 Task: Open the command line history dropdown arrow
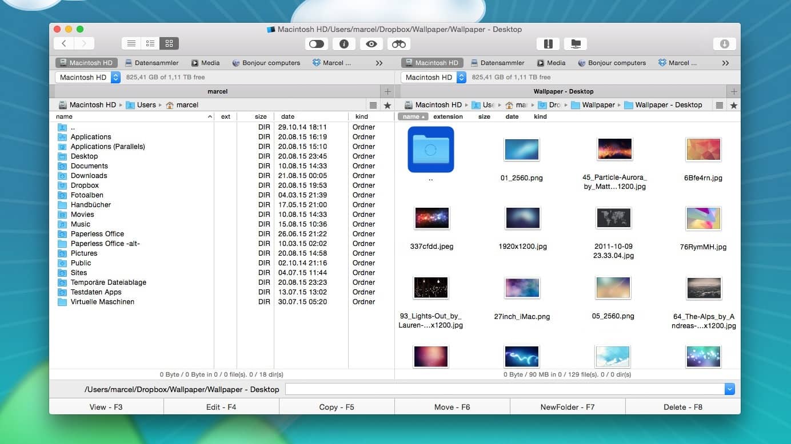pyautogui.click(x=729, y=389)
